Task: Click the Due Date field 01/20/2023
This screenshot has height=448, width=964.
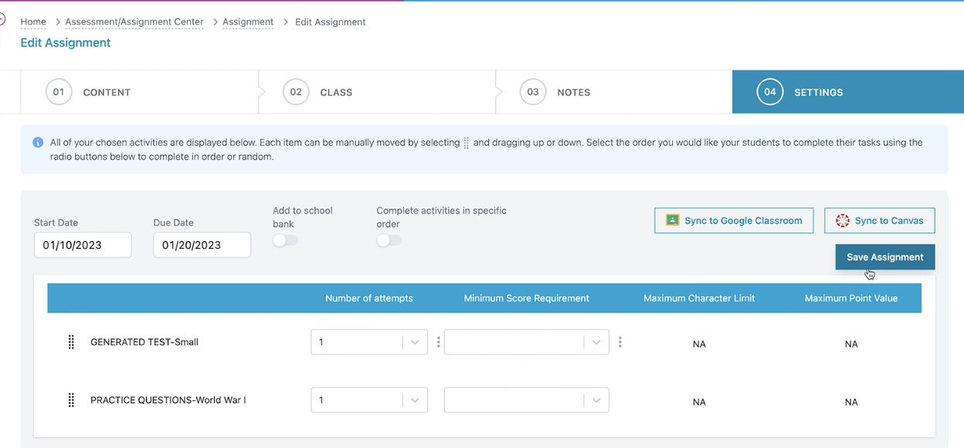Action: point(202,245)
